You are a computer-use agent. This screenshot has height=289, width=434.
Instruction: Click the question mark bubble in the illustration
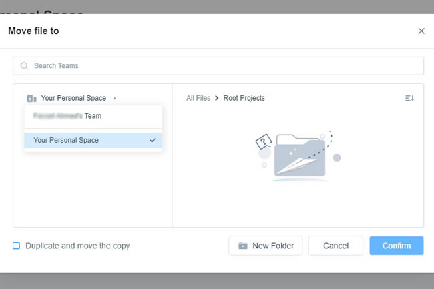pos(264,141)
